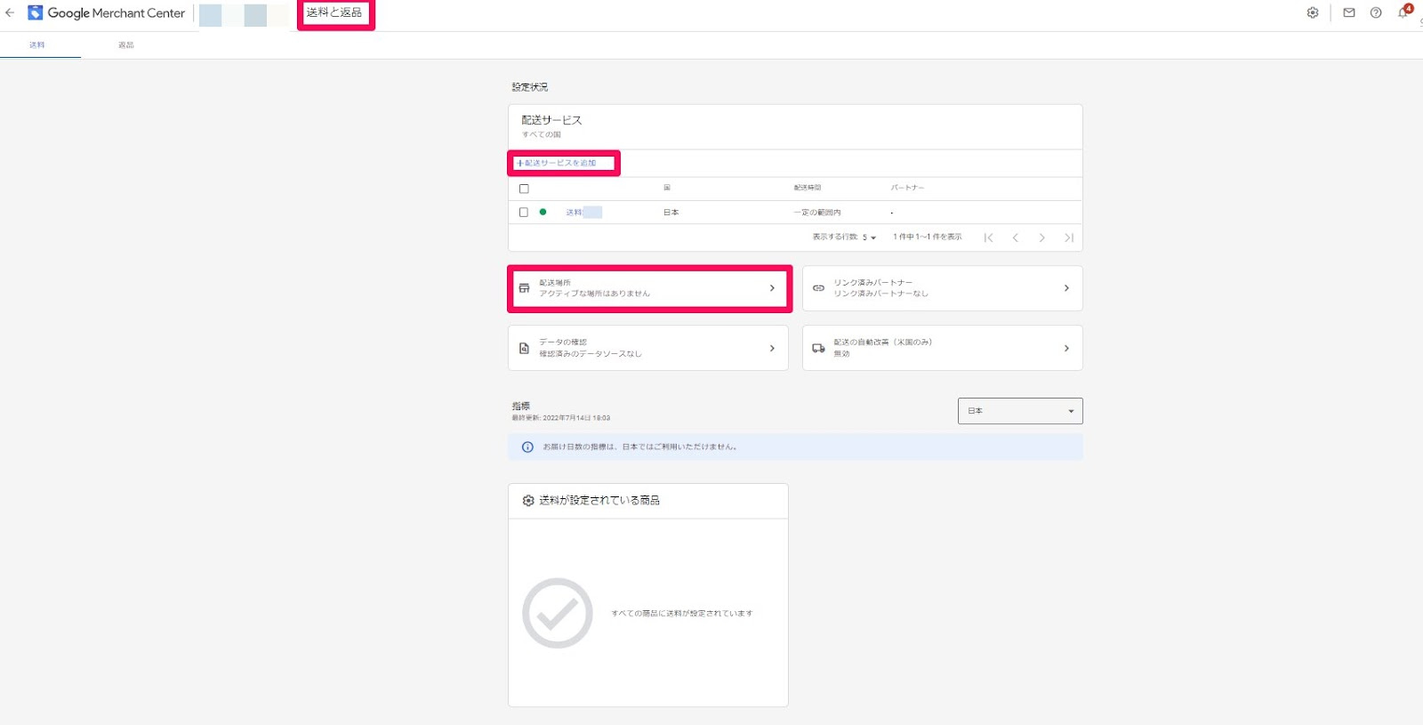Select the 送料 tab
This screenshot has width=1423, height=725.
36,45
